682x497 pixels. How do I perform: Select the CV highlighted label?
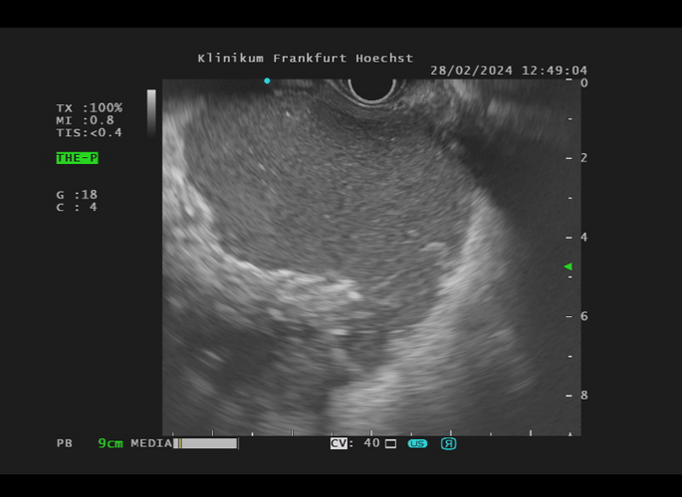[339, 443]
